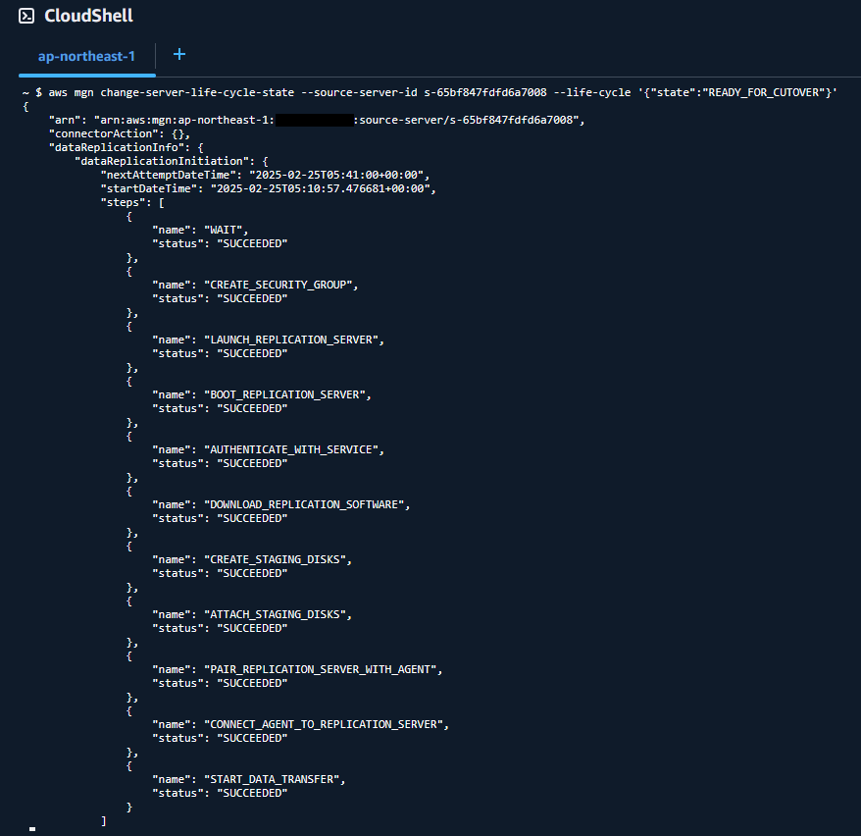This screenshot has height=836, width=861.
Task: Click the CREATE_SECURITY_GROUP step name
Action: pyautogui.click(x=278, y=286)
